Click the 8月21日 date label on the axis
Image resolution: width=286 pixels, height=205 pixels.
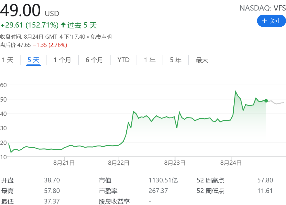pyautogui.click(x=64, y=163)
